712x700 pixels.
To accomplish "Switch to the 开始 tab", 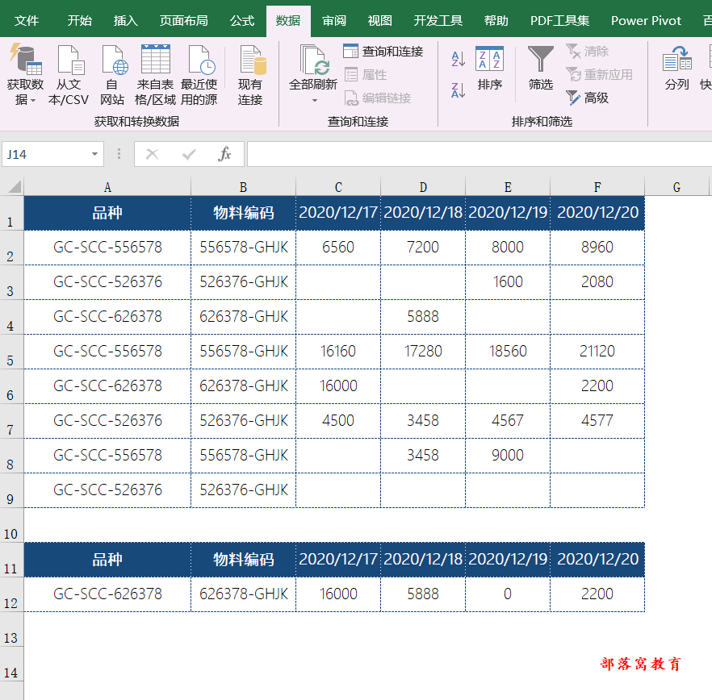I will pyautogui.click(x=79, y=21).
